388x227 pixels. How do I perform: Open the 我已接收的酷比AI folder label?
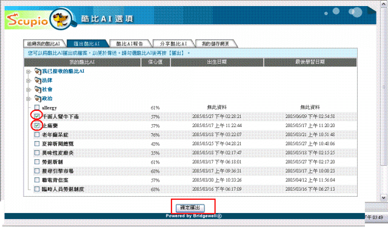63,71
